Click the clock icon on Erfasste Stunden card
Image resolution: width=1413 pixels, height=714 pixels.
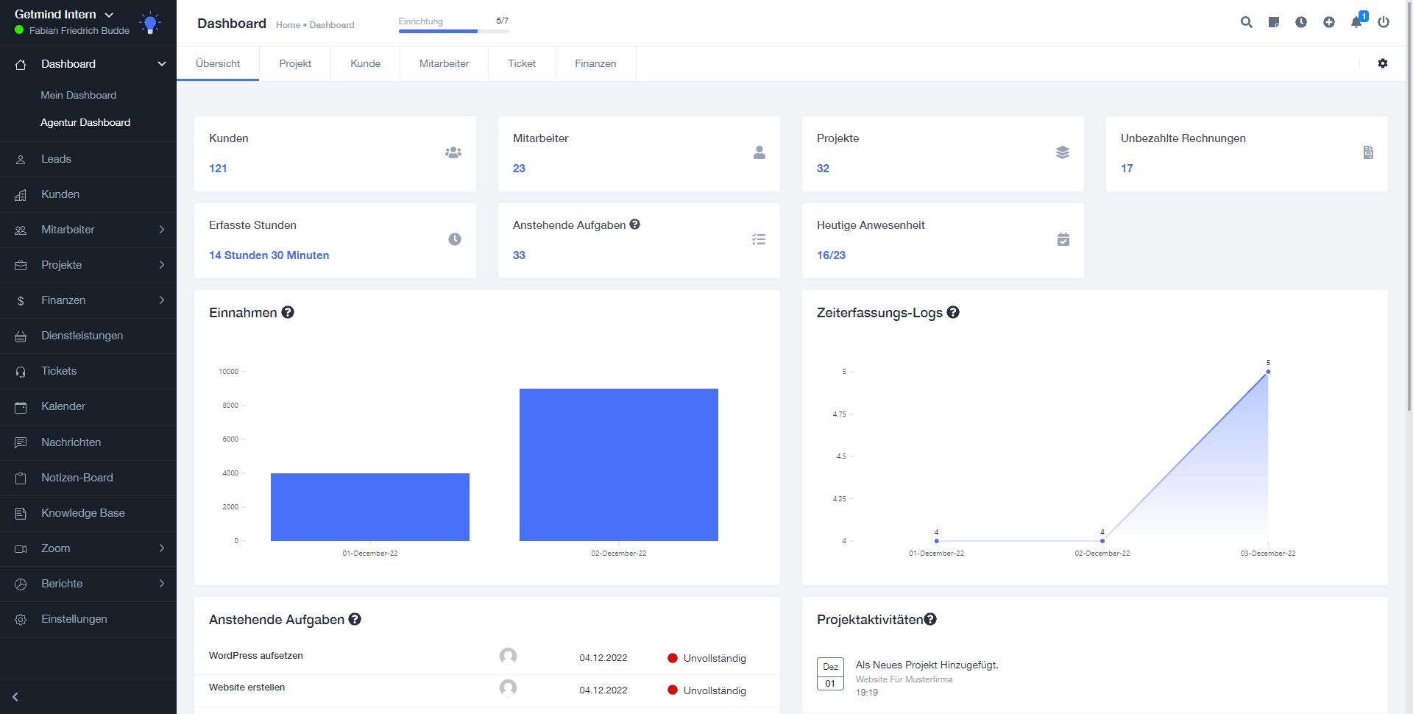(x=455, y=239)
